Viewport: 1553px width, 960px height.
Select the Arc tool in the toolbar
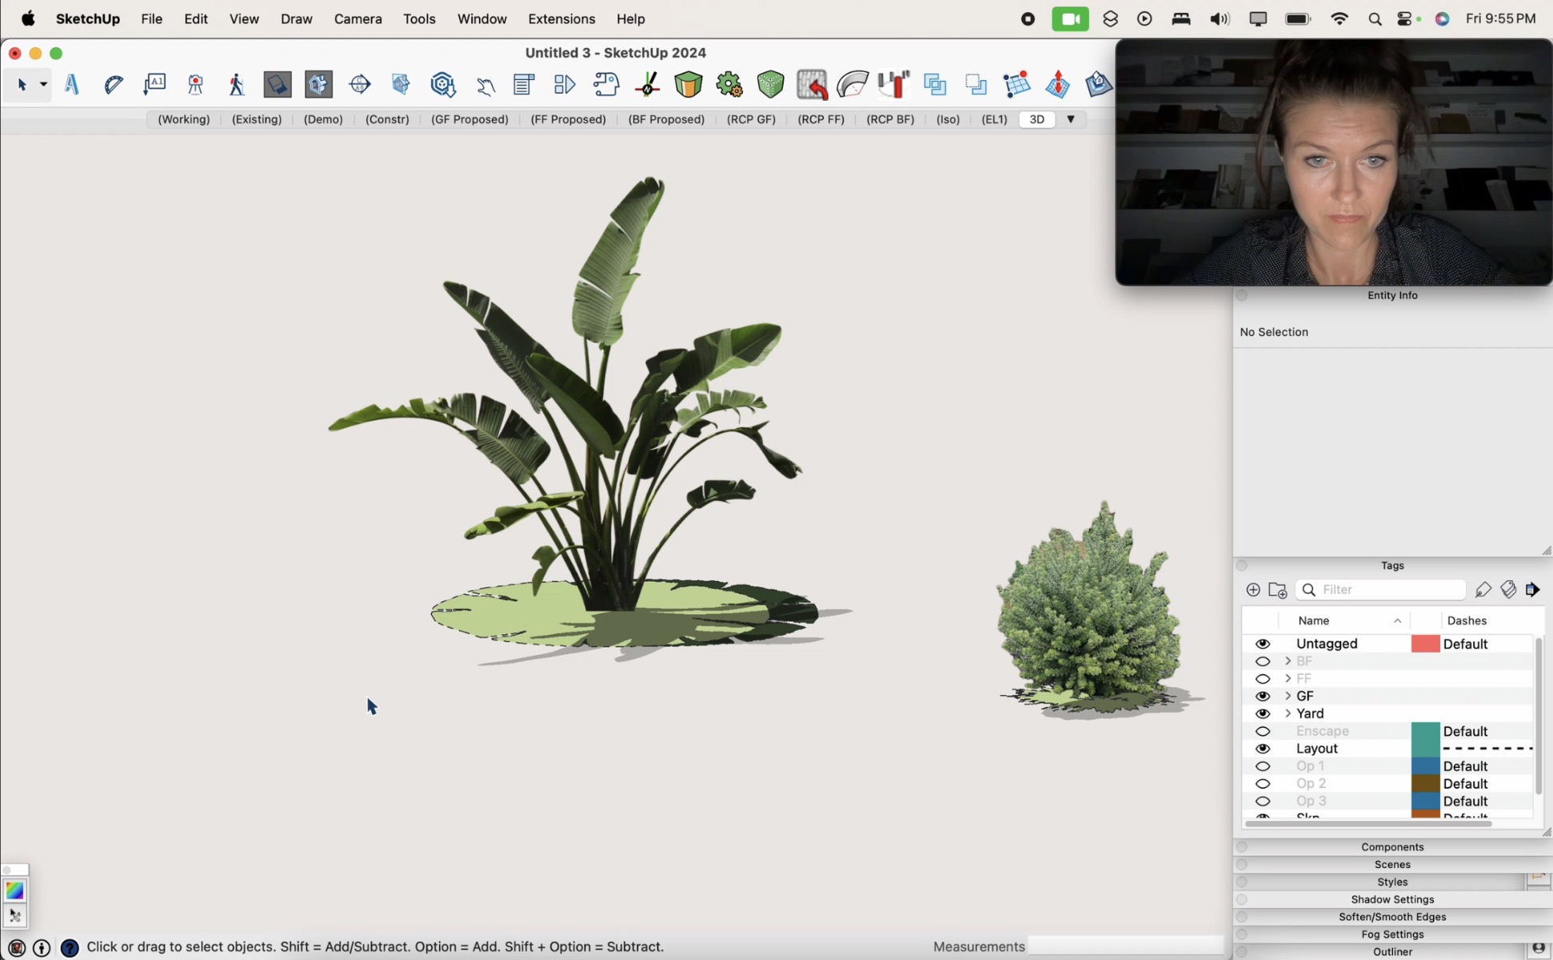point(852,84)
